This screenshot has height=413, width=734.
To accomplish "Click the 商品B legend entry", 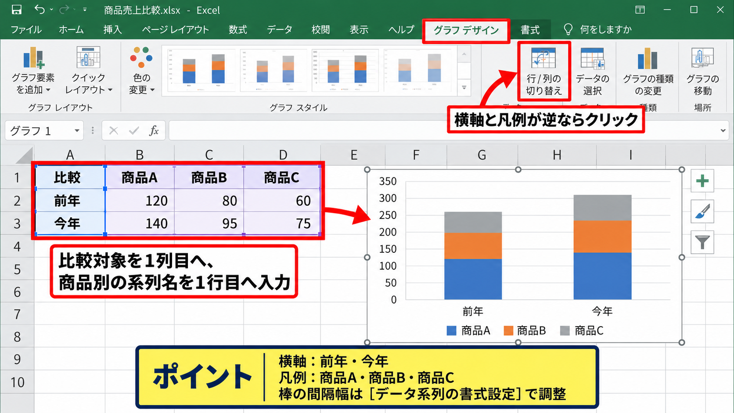I will 525,330.
